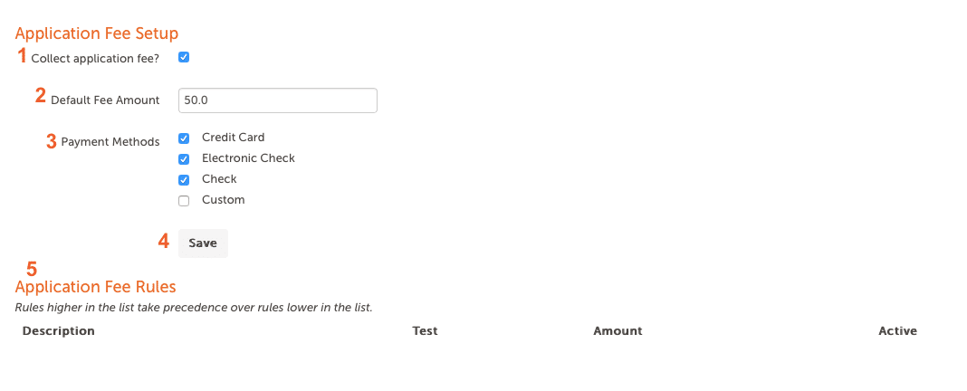
Task: Select the Test column header
Action: (x=425, y=331)
